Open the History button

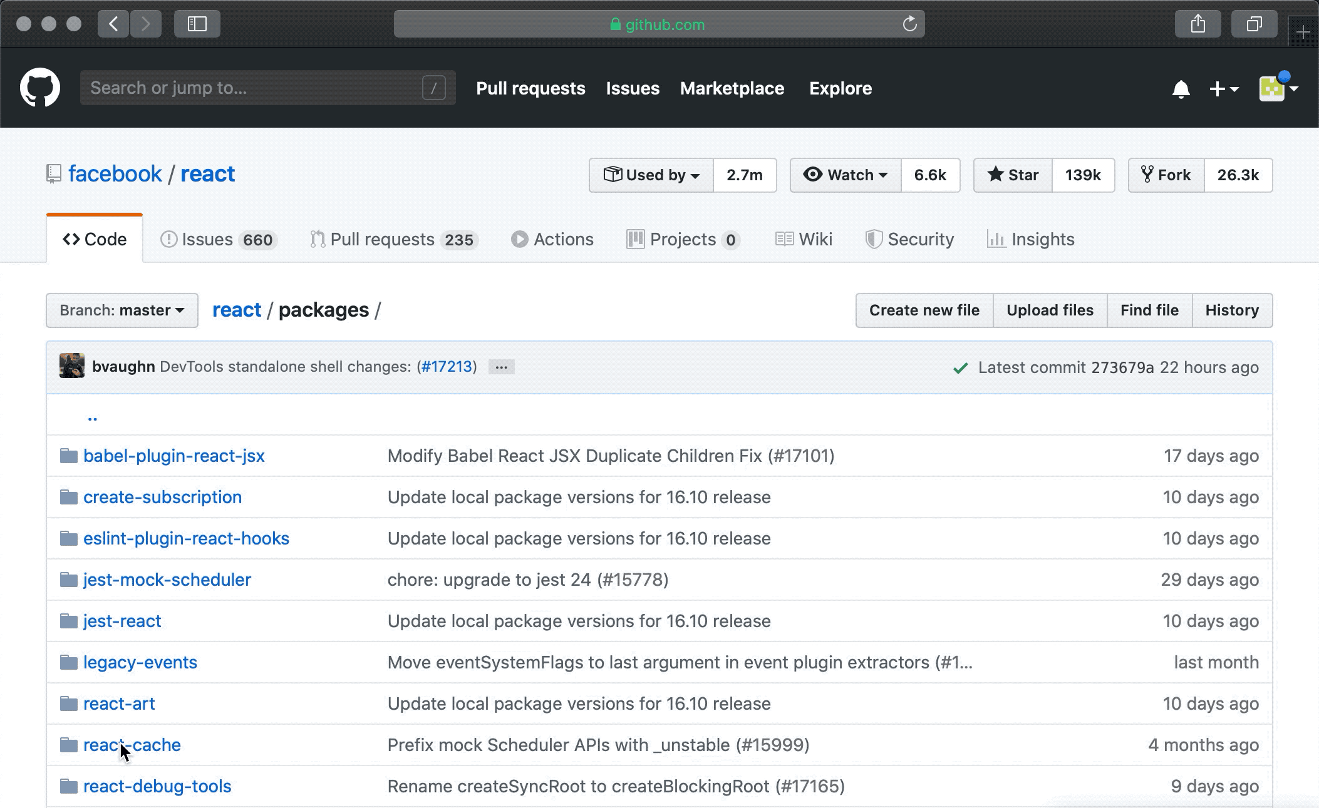point(1233,310)
